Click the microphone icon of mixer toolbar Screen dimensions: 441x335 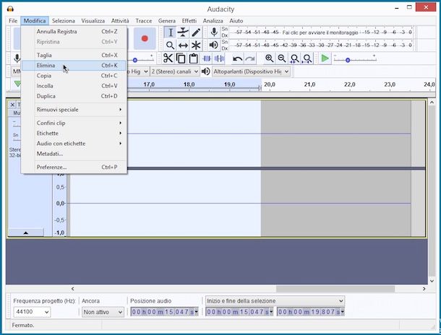tap(17, 58)
